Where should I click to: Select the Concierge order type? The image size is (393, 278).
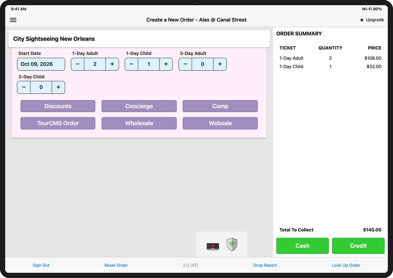click(x=139, y=106)
